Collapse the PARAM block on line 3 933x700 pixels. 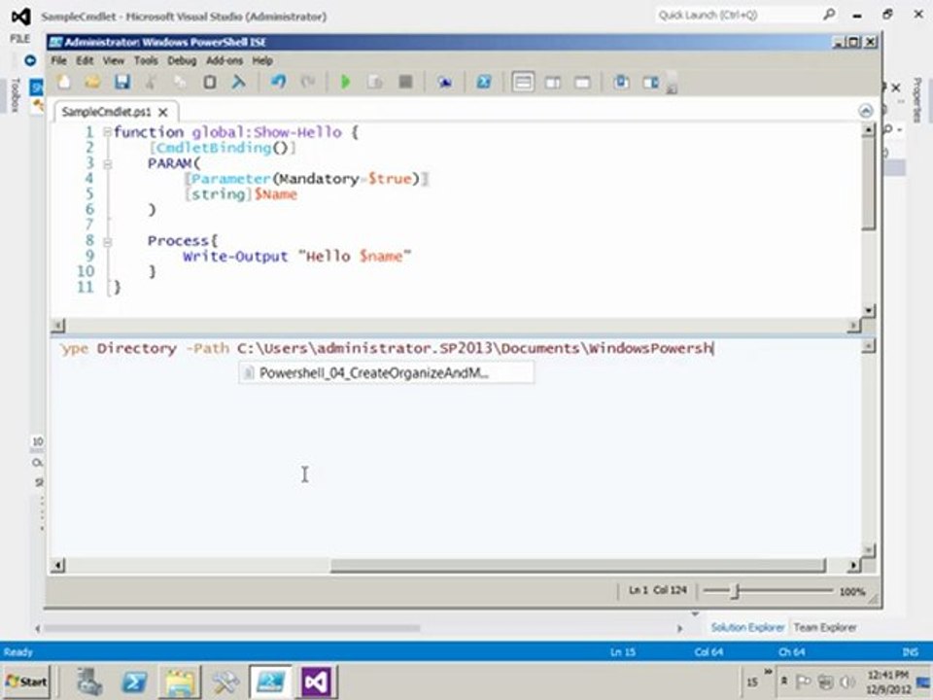click(107, 163)
